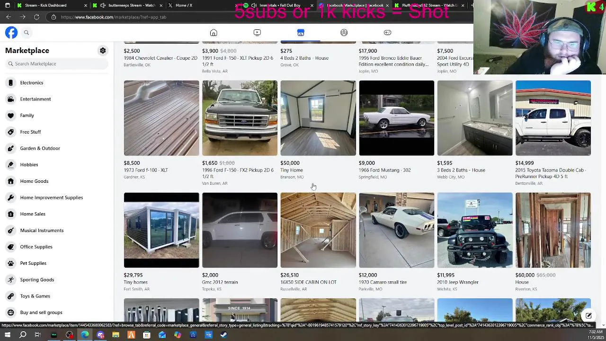Open Steam from the taskbar
Image resolution: width=606 pixels, height=341 pixels.
(224, 335)
